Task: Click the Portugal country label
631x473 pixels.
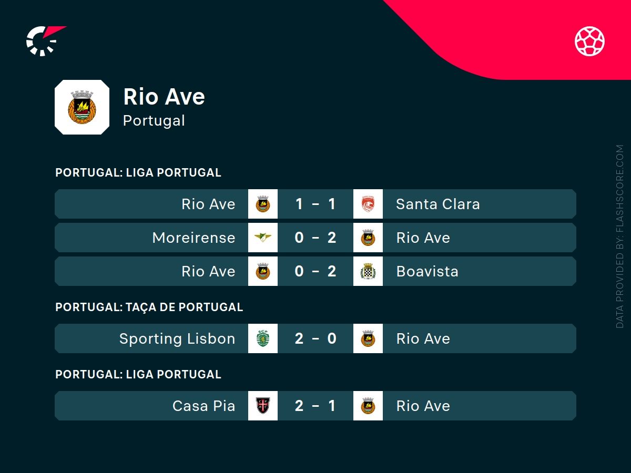Action: [154, 120]
